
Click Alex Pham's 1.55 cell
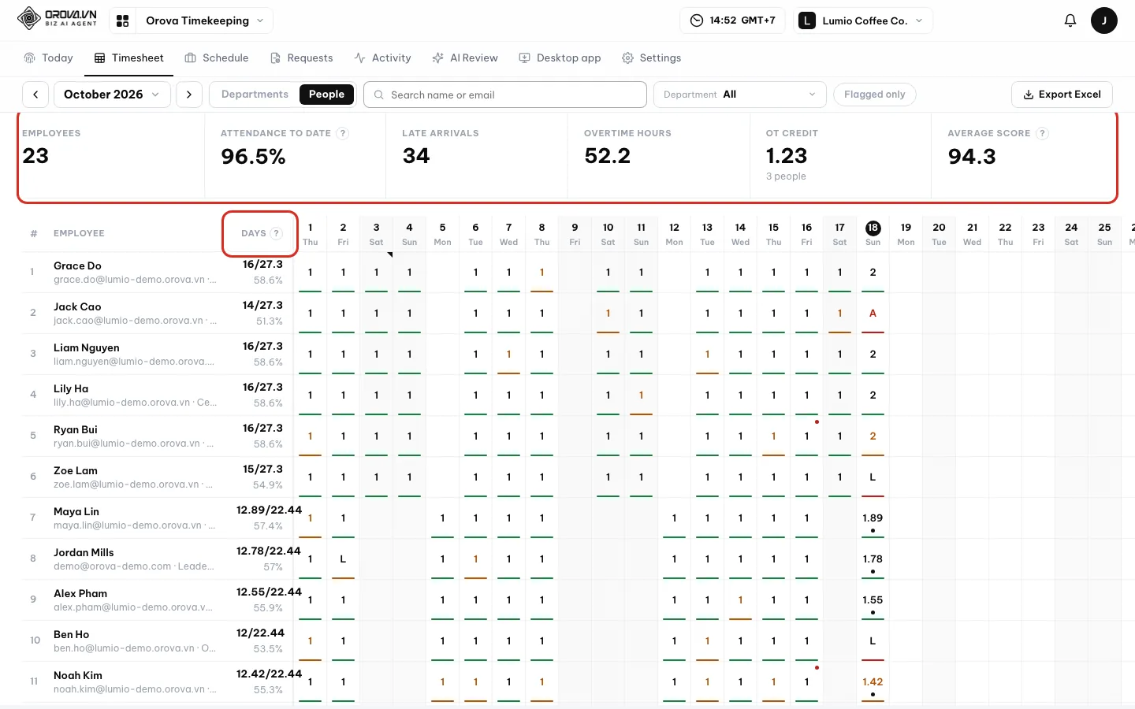pyautogui.click(x=873, y=600)
